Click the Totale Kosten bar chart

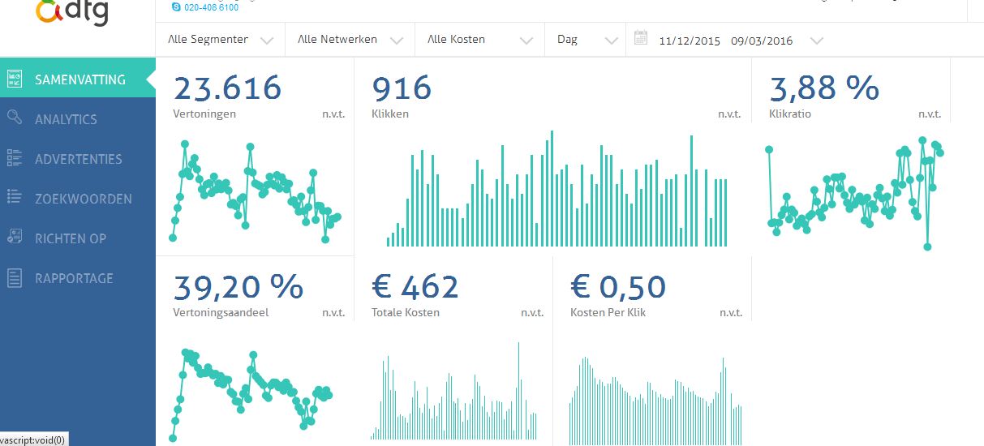click(x=454, y=391)
